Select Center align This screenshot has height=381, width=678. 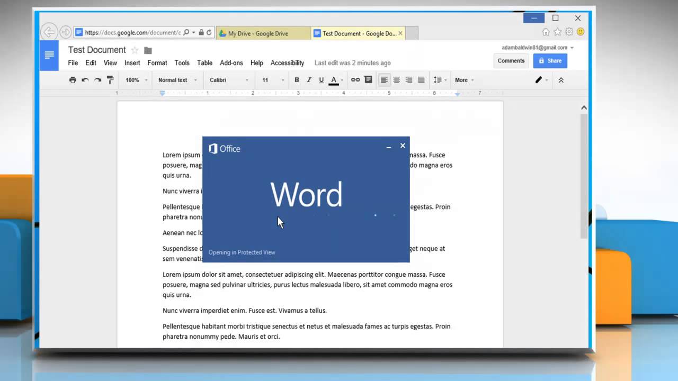(396, 80)
